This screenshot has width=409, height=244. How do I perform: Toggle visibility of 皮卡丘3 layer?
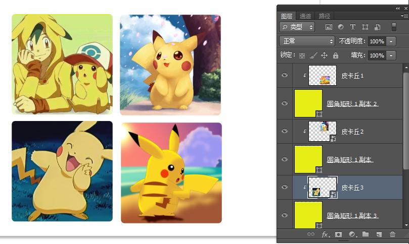[x=285, y=187]
